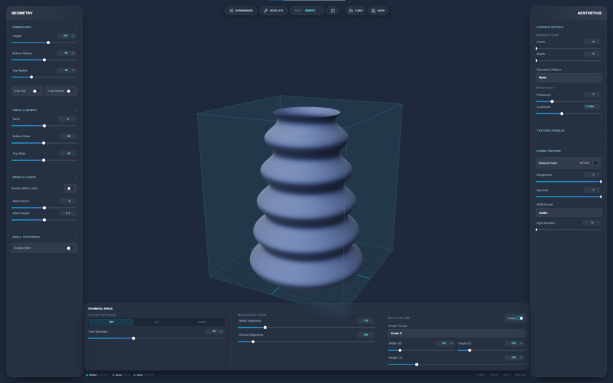The image size is (613, 383).
Task: Collapse the Scene Preview section chevron
Action: tap(599, 151)
